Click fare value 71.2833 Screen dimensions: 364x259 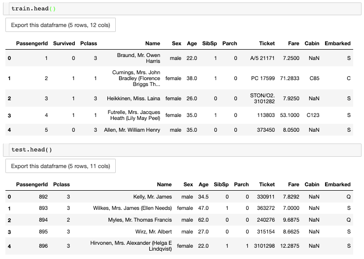click(290, 78)
